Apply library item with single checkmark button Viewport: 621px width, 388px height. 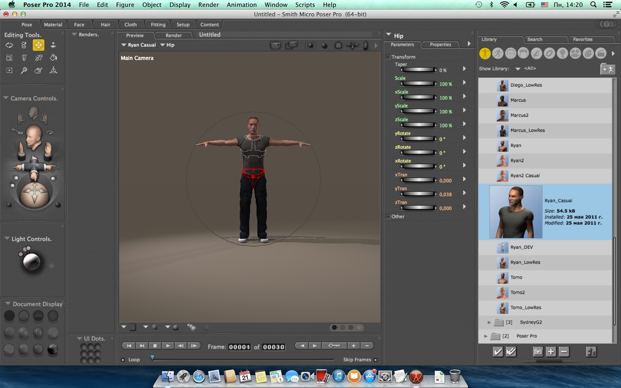click(x=498, y=352)
